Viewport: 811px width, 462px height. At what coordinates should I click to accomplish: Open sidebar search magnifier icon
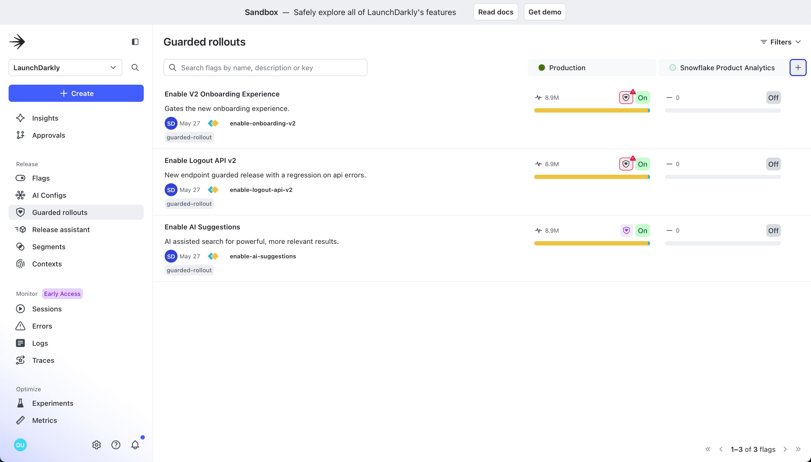coord(135,68)
